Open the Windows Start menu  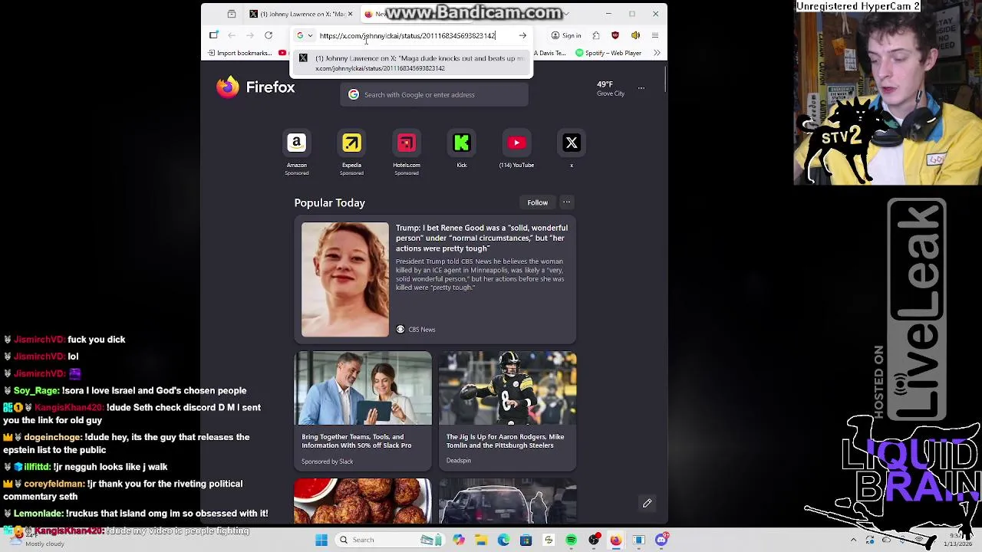click(321, 540)
